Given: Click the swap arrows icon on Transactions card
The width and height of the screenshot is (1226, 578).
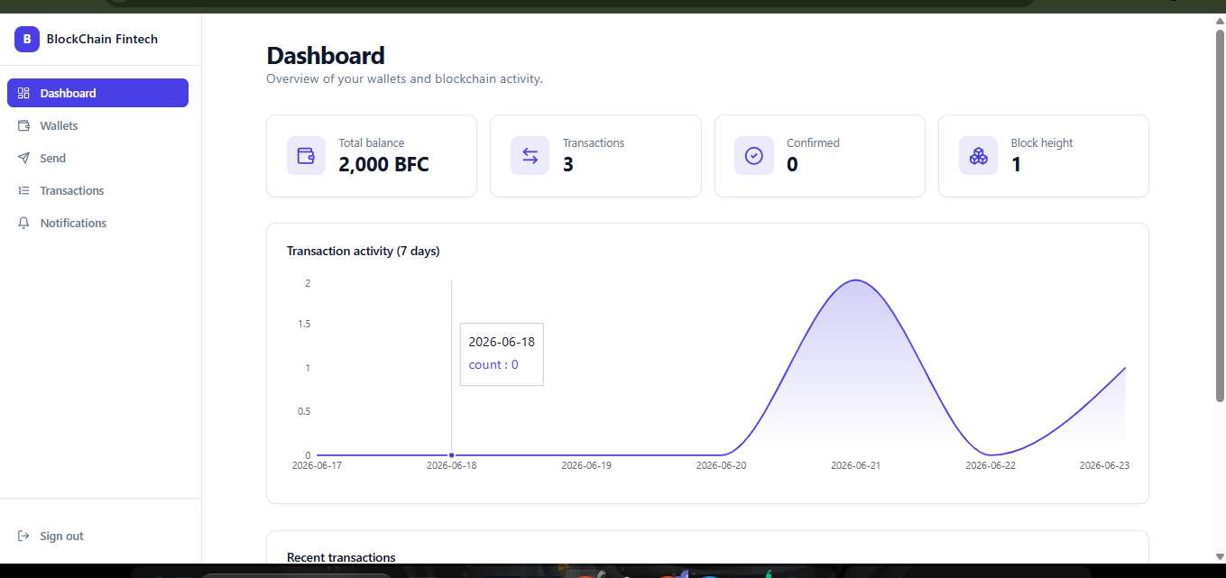Looking at the screenshot, I should click(530, 155).
